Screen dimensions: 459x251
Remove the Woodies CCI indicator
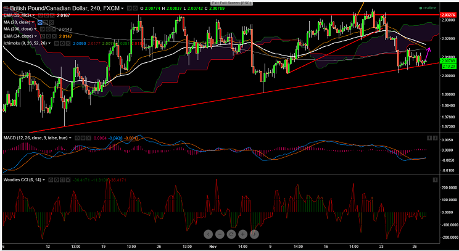68,180
